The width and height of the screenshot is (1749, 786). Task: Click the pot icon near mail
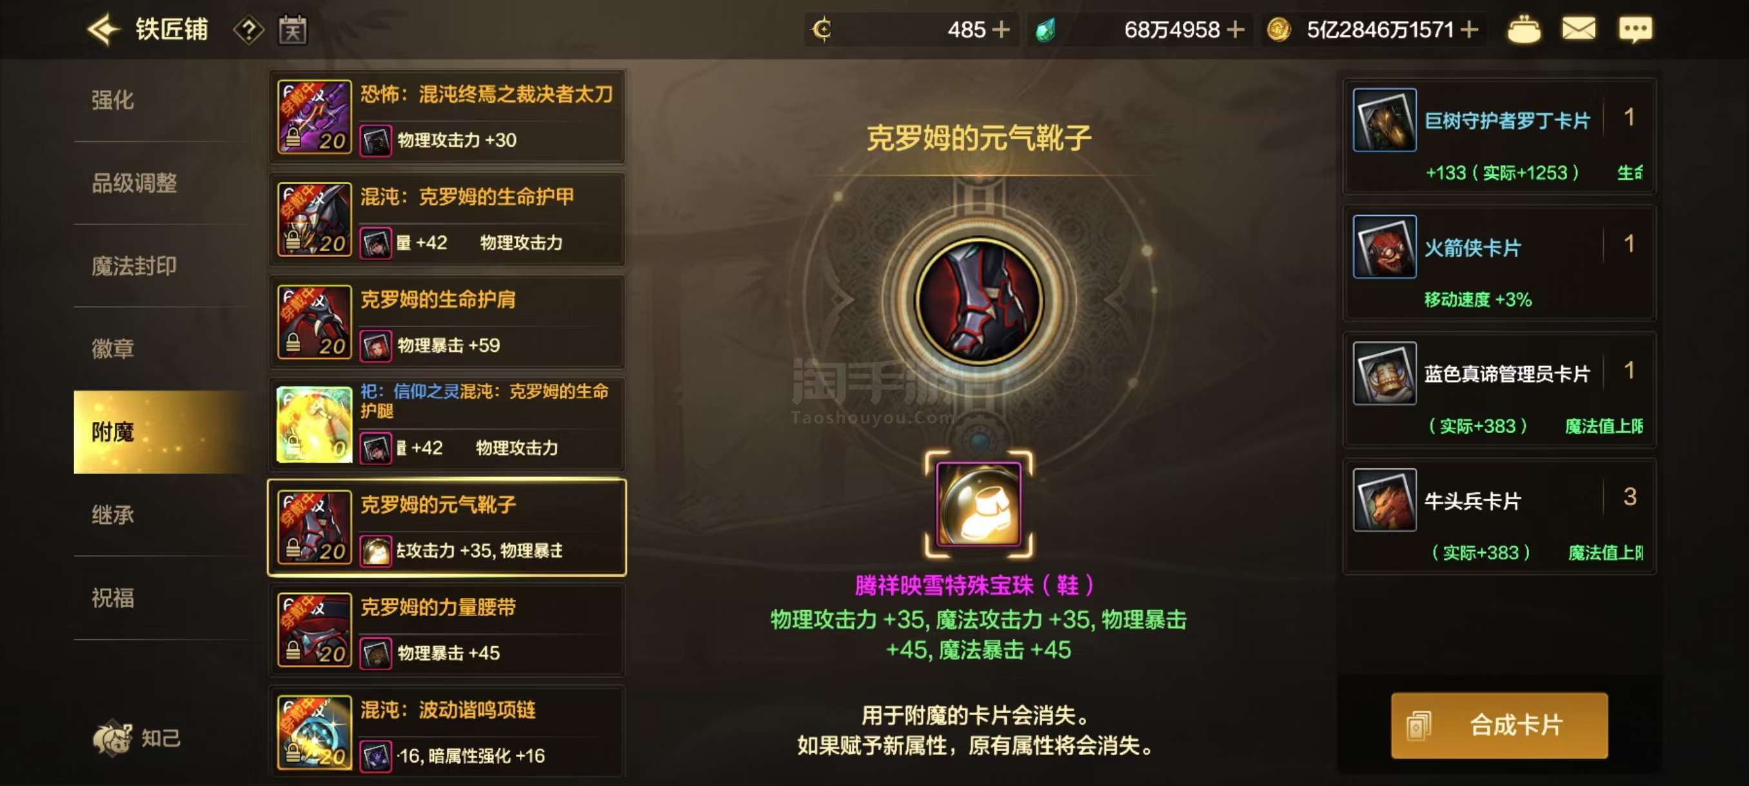click(x=1523, y=30)
